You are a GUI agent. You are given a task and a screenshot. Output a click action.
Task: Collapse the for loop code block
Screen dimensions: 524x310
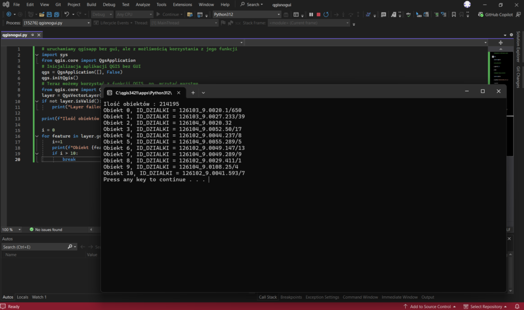(x=37, y=136)
